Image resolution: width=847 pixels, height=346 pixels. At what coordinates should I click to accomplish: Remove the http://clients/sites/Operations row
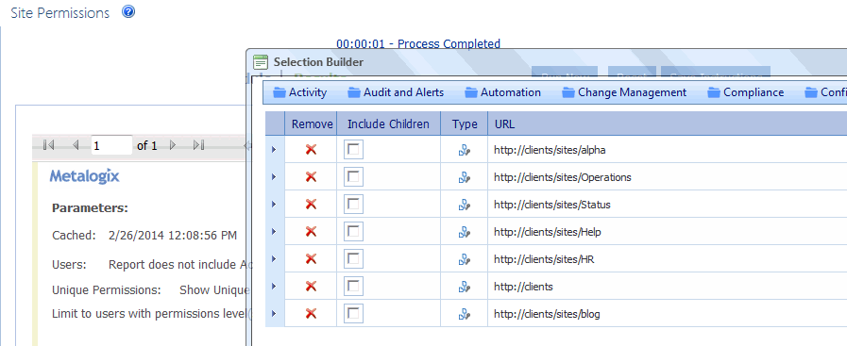311,177
